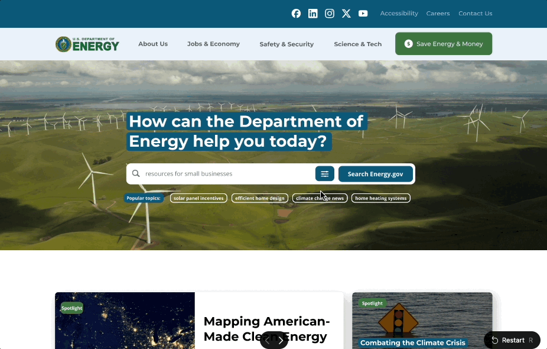Image resolution: width=547 pixels, height=349 pixels.
Task: Open the X (Twitter) social icon
Action: click(x=346, y=13)
